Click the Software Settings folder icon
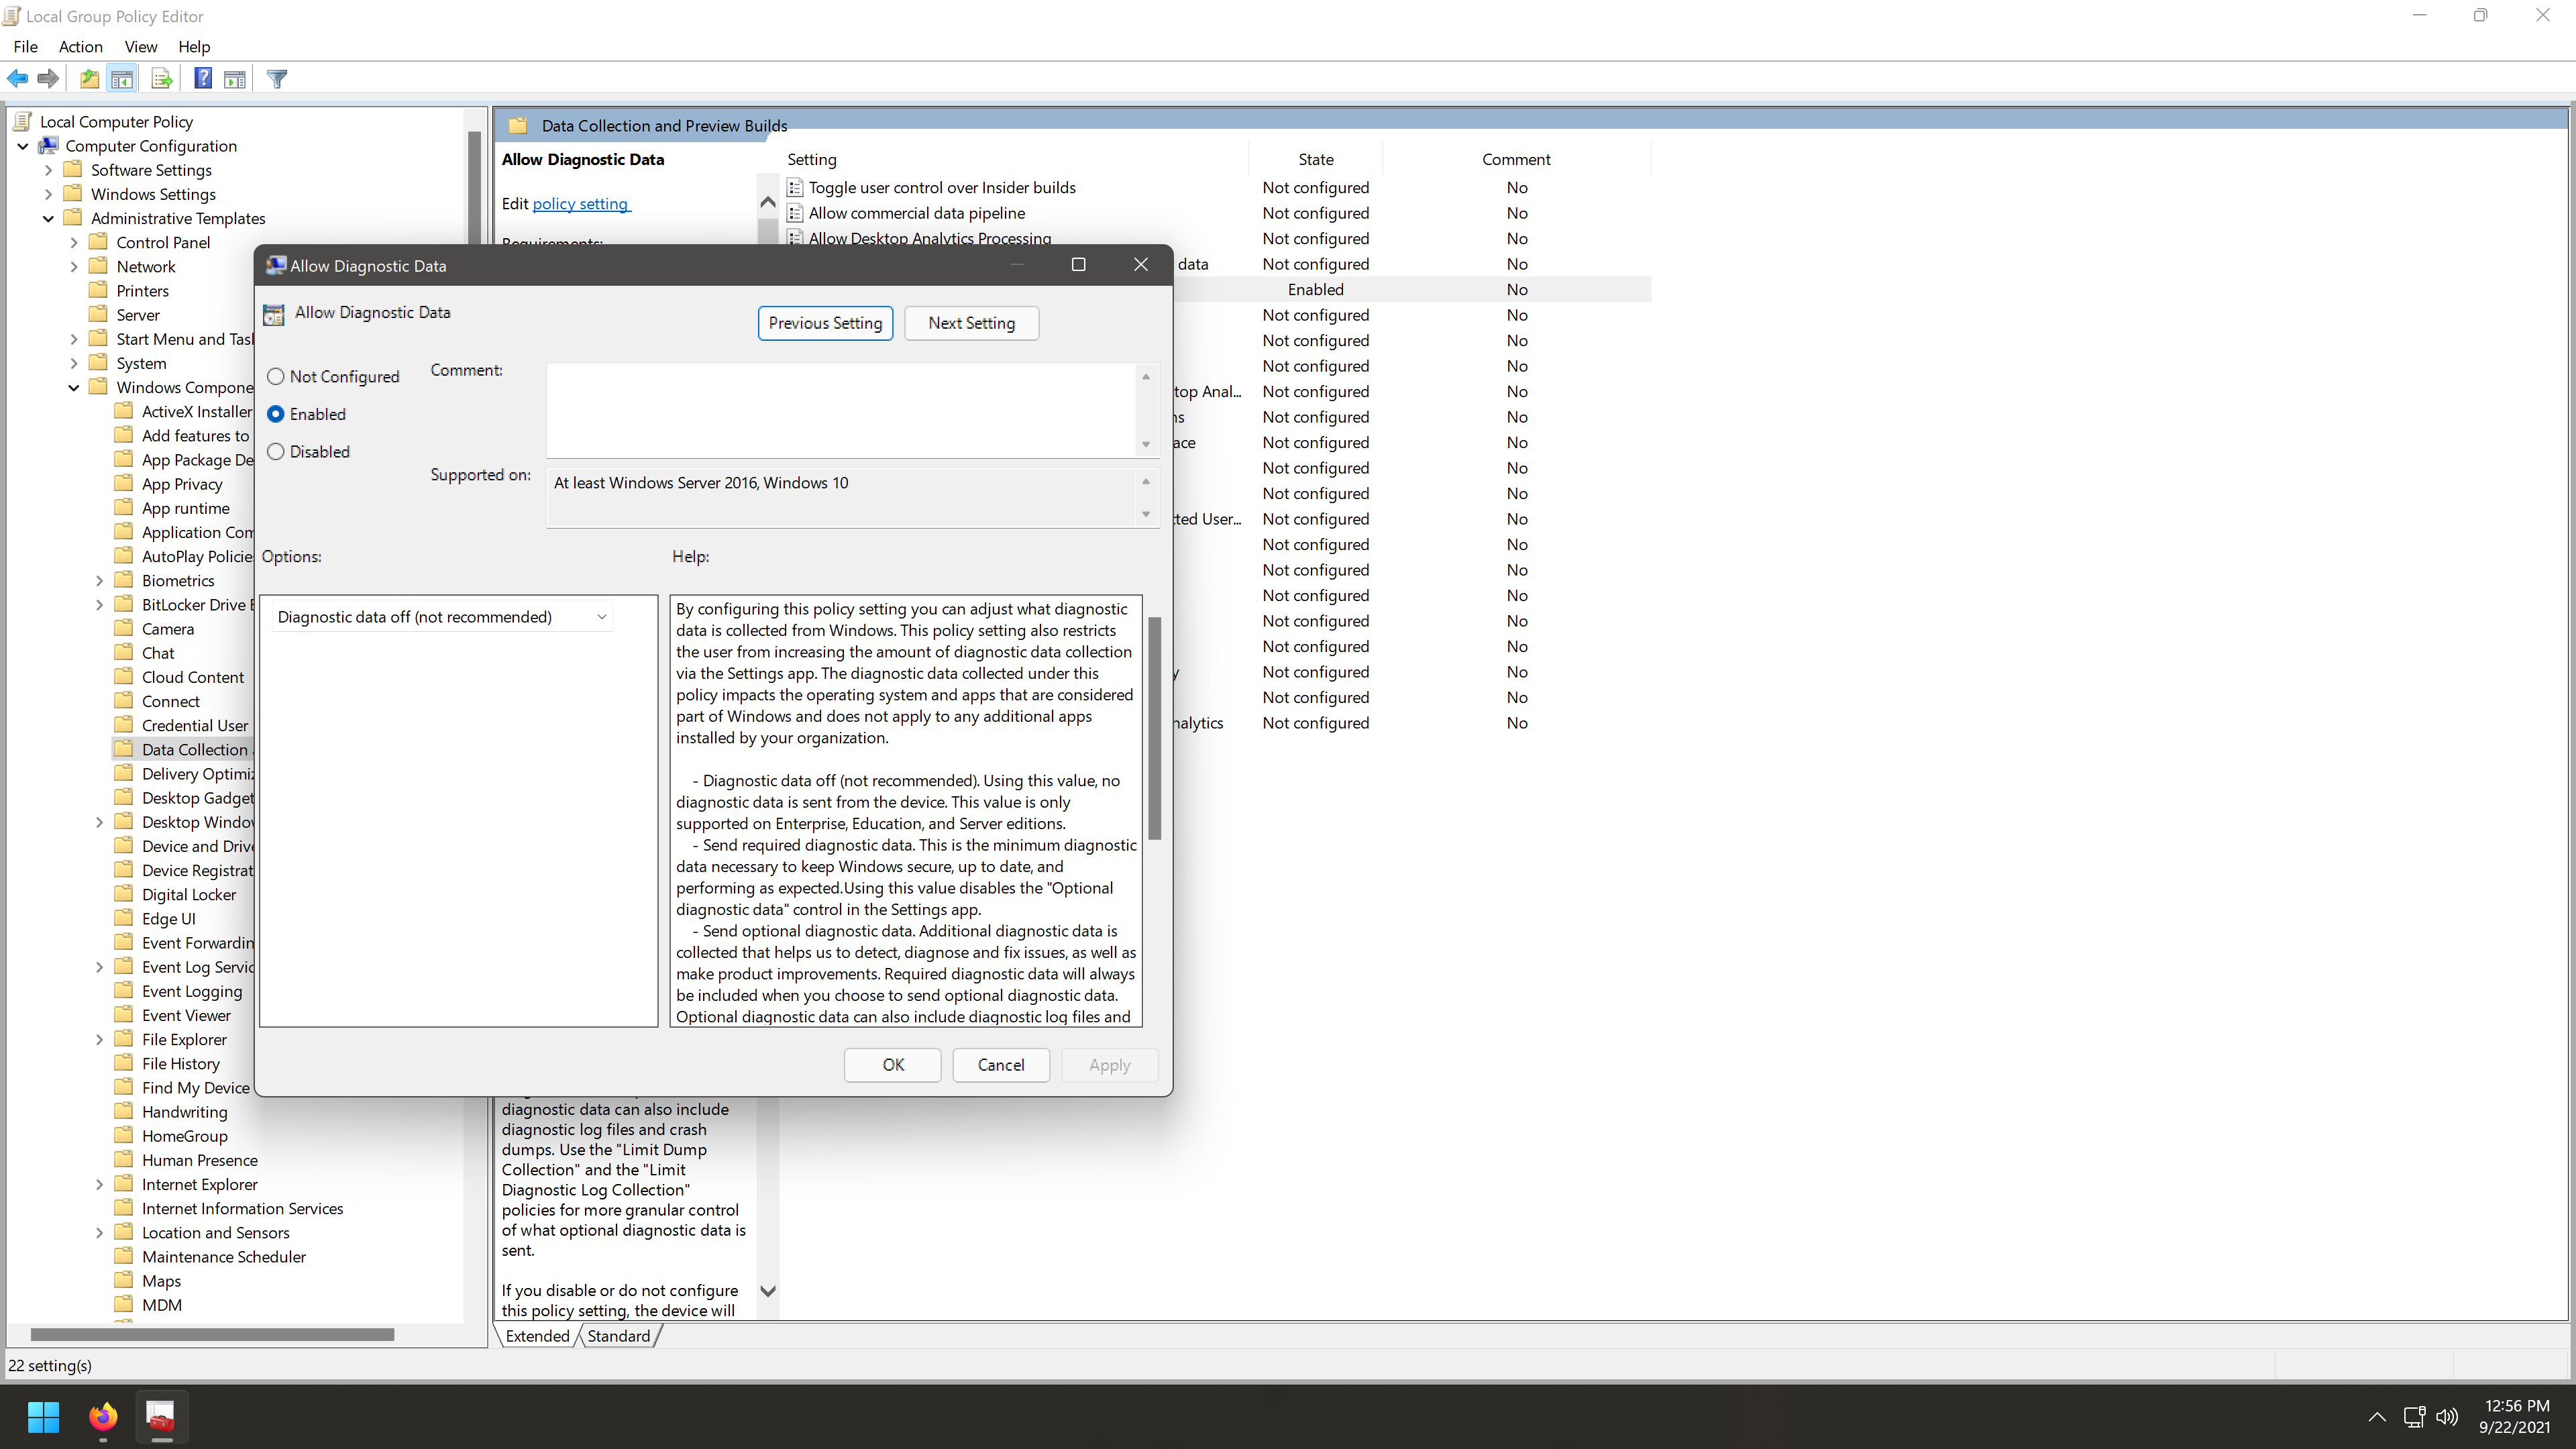The height and width of the screenshot is (1449, 2576). coord(73,170)
